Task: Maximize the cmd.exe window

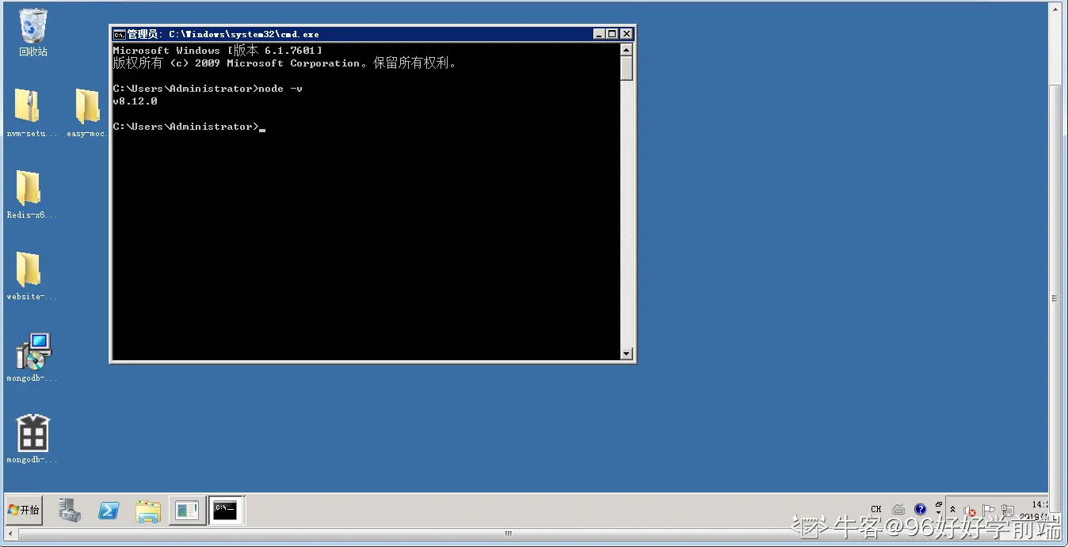Action: [612, 34]
